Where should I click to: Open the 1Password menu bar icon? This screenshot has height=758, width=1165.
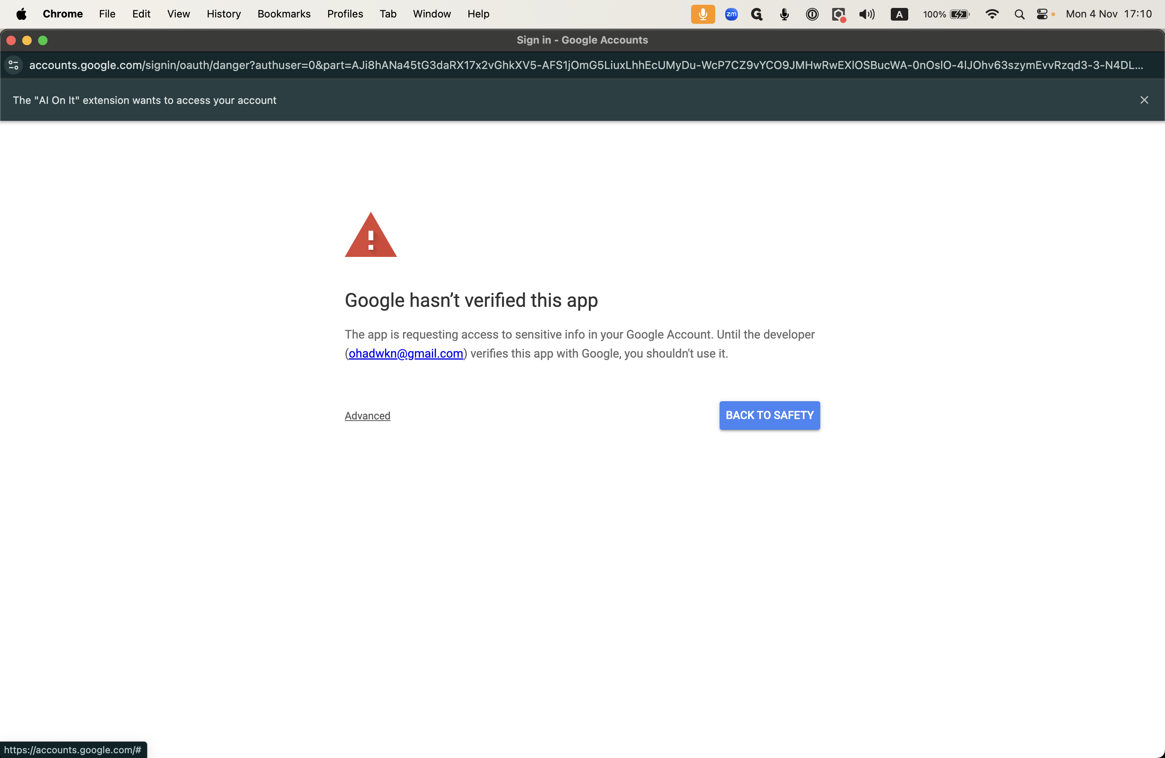coord(812,14)
